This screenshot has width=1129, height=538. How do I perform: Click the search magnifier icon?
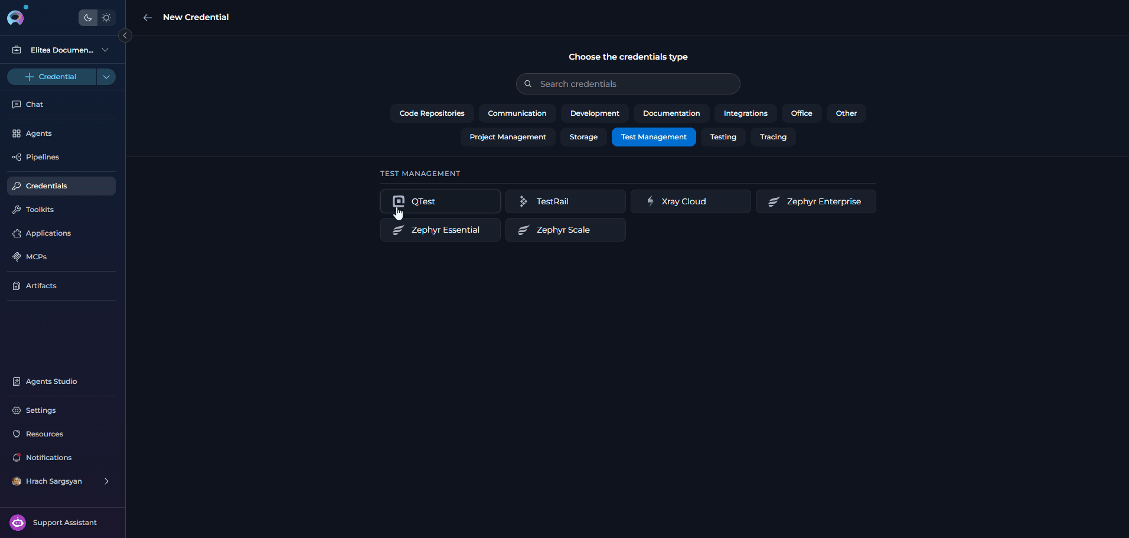(x=528, y=84)
